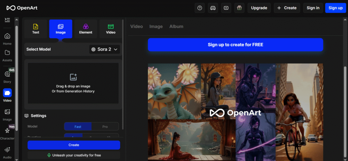
Task: Switch to the Image gallery tab
Action: click(156, 27)
